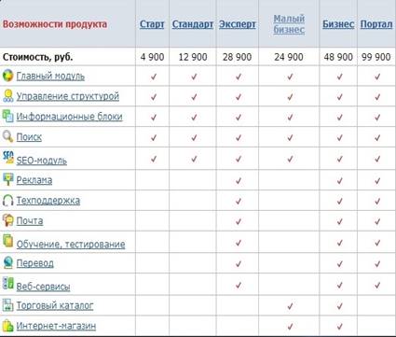
Task: Click the Управление структурой icon
Action: 7,96
